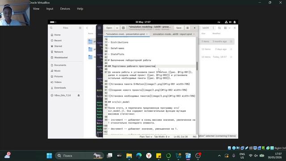286x161 pixels.
Task: Close the report.qmd tab
Action: pyautogui.click(x=194, y=34)
